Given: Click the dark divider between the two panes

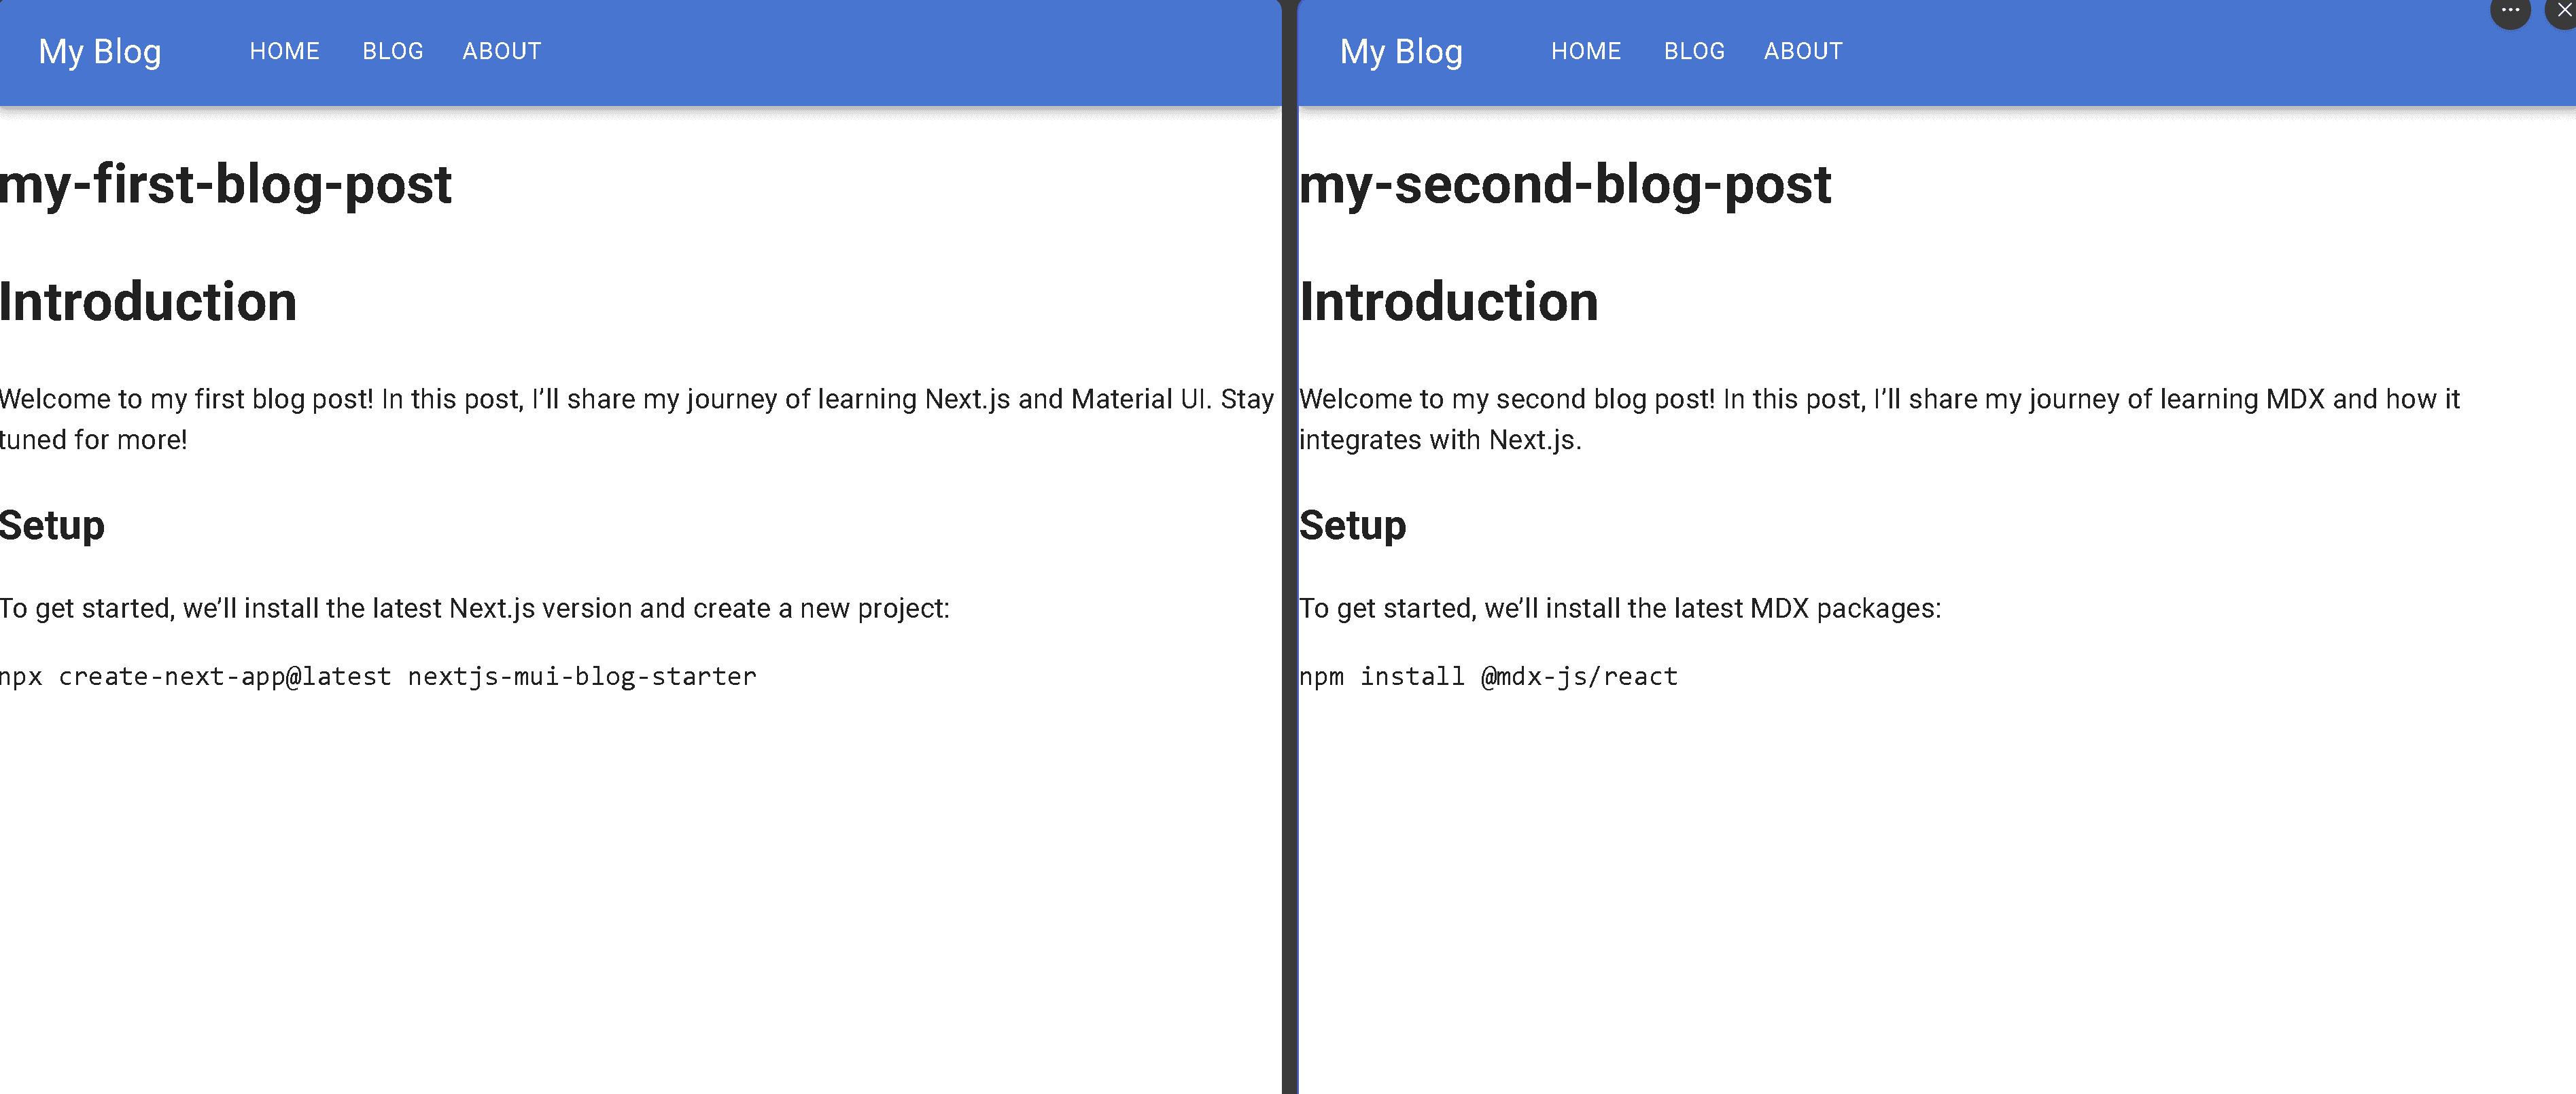Looking at the screenshot, I should [x=1289, y=600].
